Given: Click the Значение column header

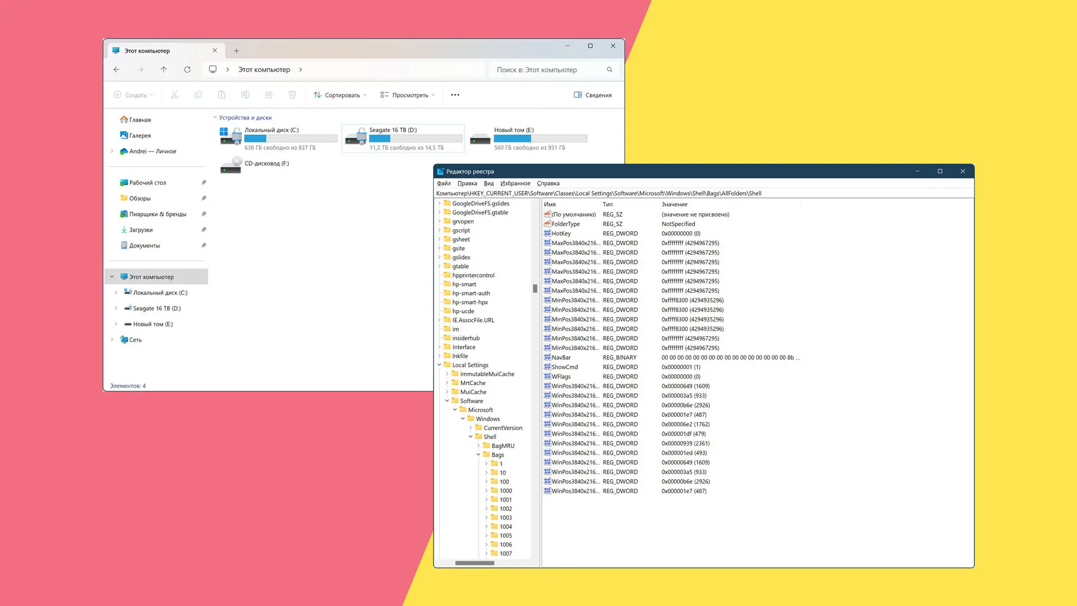Looking at the screenshot, I should click(730, 204).
